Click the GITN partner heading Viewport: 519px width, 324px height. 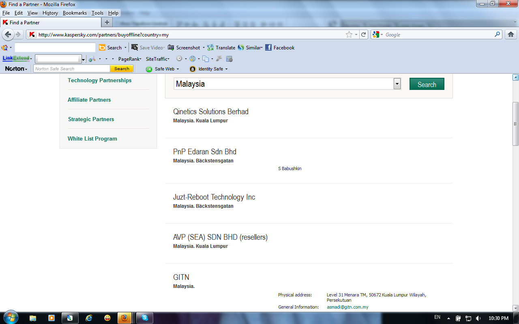tap(181, 277)
